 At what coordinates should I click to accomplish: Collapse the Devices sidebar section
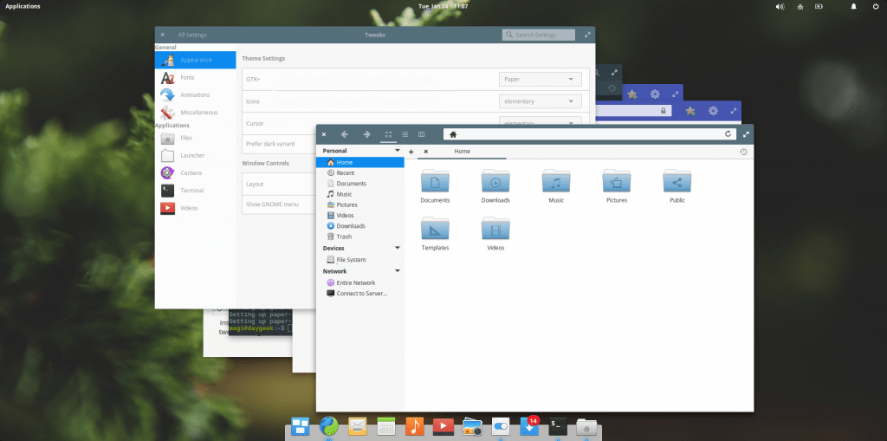tap(398, 248)
